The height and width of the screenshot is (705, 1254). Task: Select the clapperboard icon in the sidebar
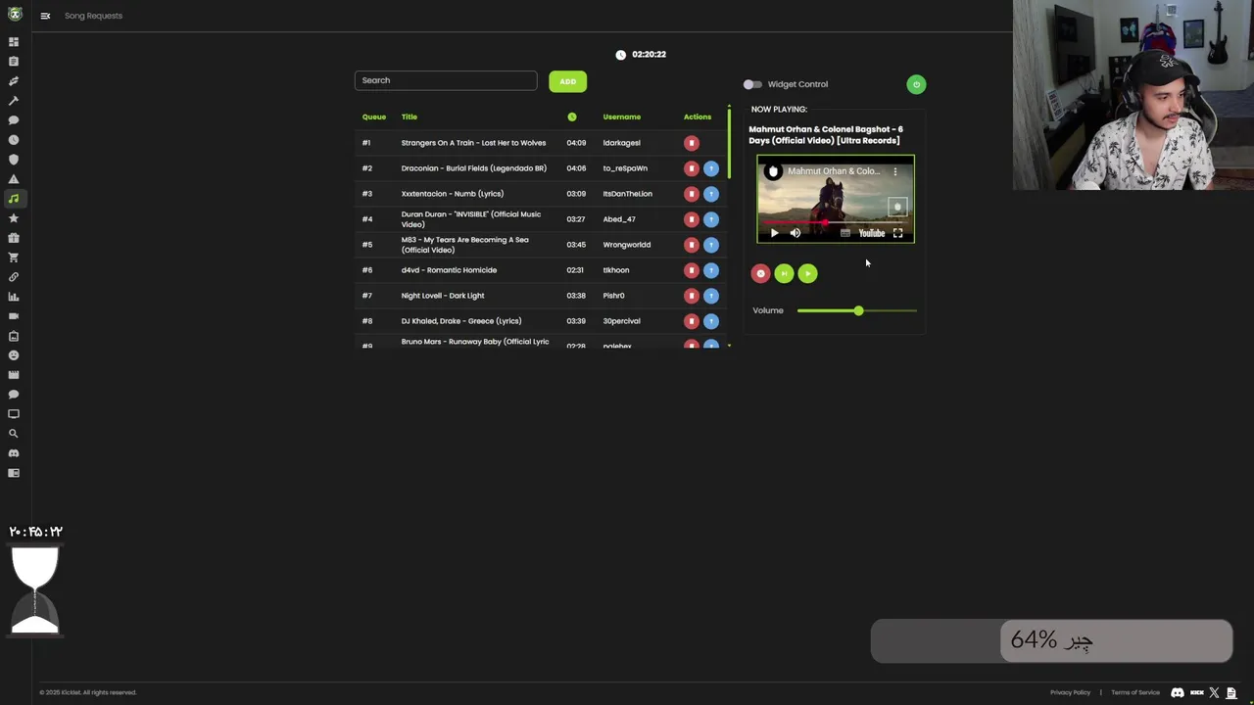pyautogui.click(x=14, y=375)
